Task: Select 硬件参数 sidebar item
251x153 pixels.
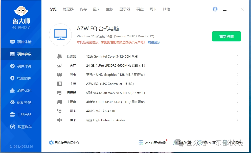Action: click(21, 54)
